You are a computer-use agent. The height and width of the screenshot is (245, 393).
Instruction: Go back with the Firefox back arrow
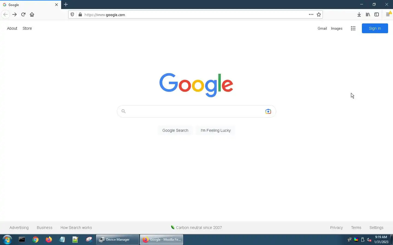[5, 14]
